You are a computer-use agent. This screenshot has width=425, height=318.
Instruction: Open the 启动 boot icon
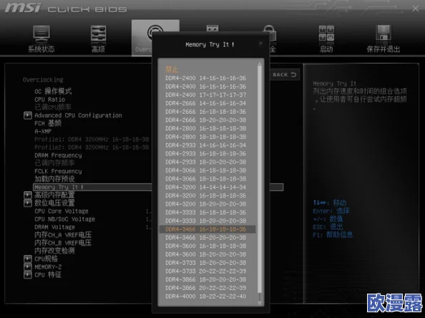pos(326,34)
